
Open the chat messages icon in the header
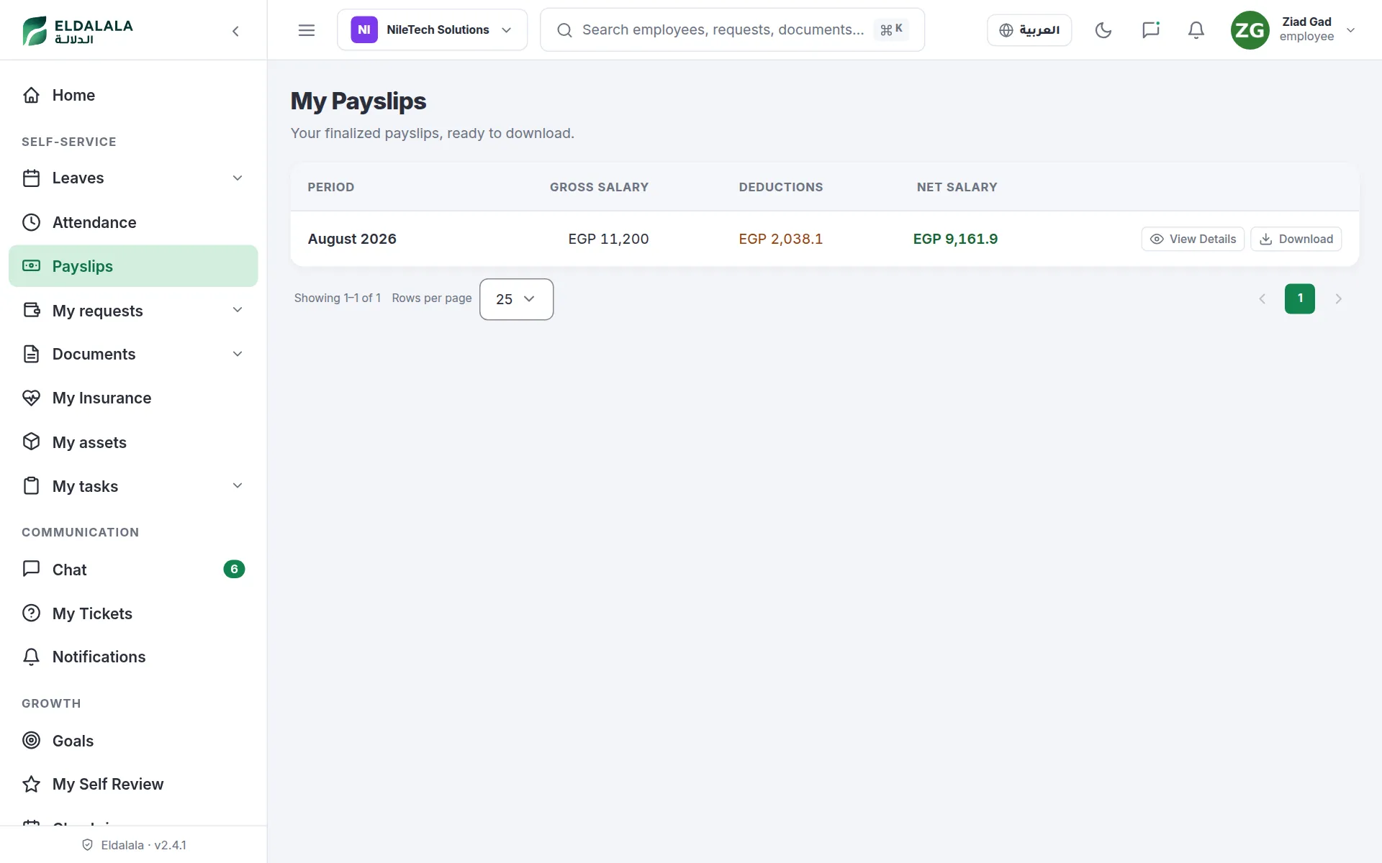tap(1150, 30)
